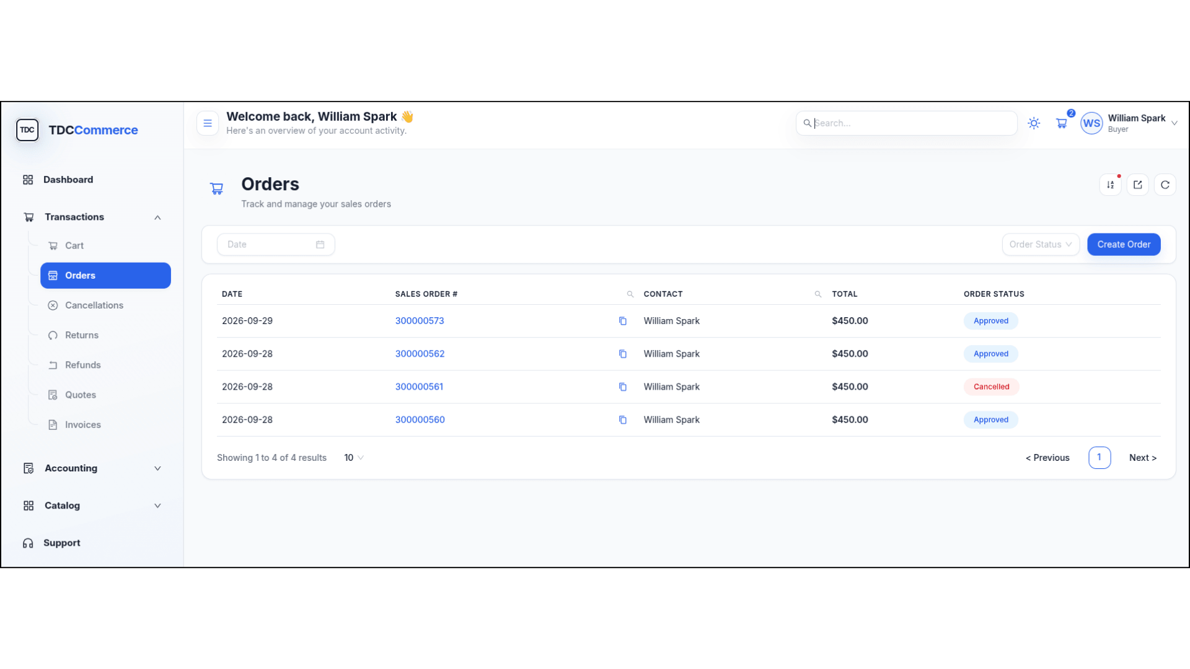Image resolution: width=1190 pixels, height=669 pixels.
Task: Open Returns page
Action: [x=105, y=335]
